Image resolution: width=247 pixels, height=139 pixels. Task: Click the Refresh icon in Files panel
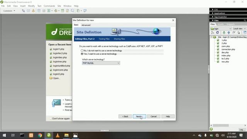218,32
